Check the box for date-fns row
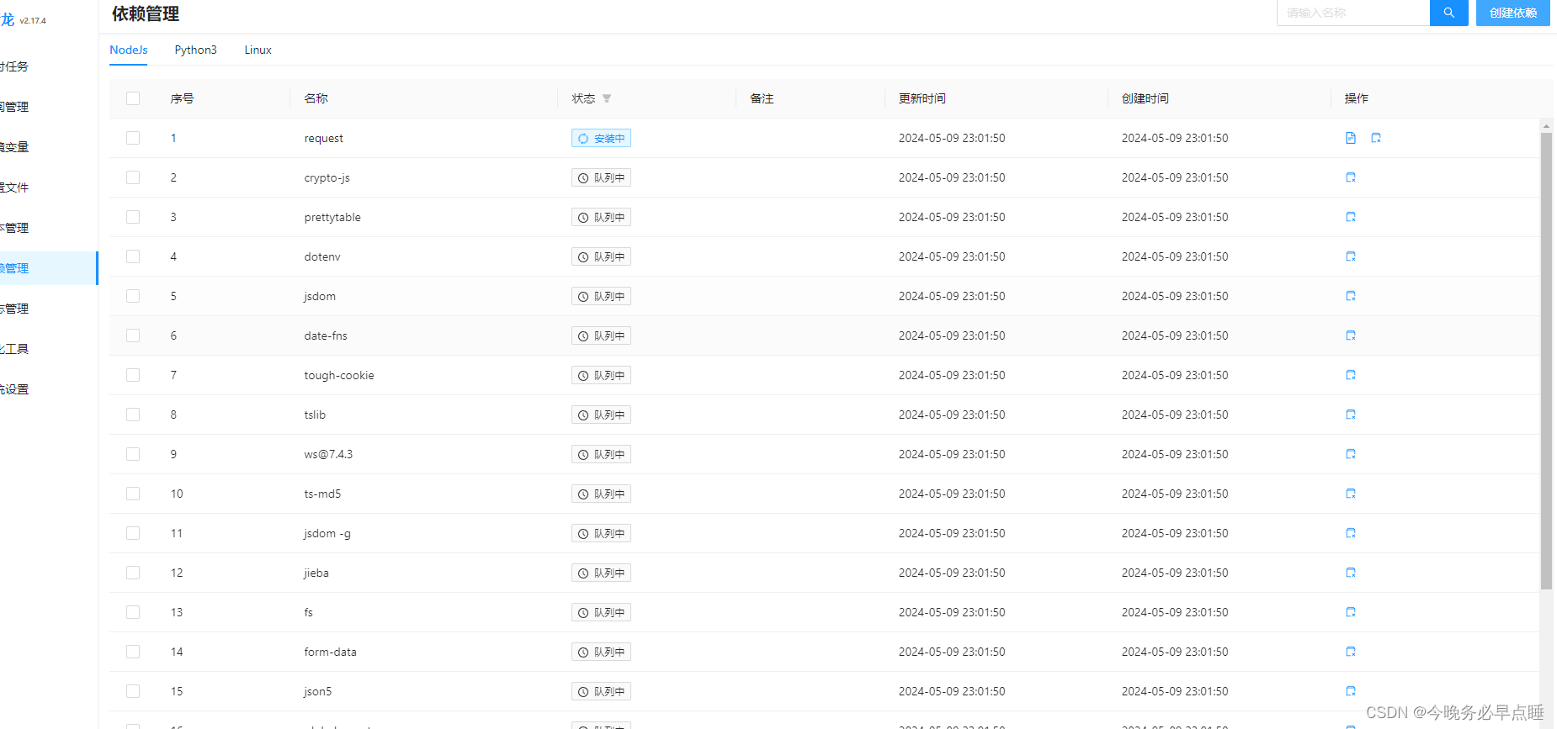The height and width of the screenshot is (729, 1557). pos(133,335)
